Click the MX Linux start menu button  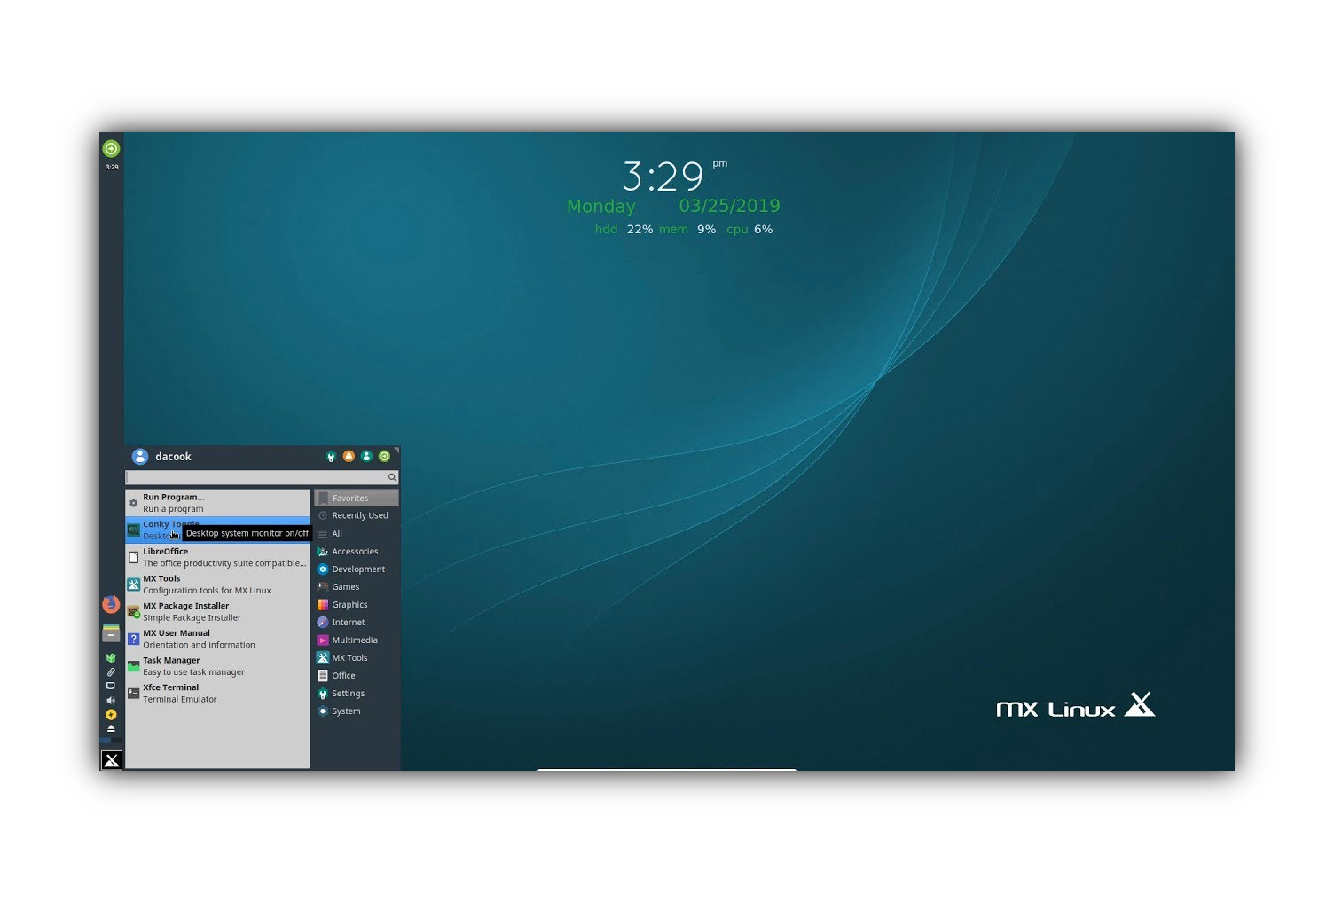click(x=111, y=760)
